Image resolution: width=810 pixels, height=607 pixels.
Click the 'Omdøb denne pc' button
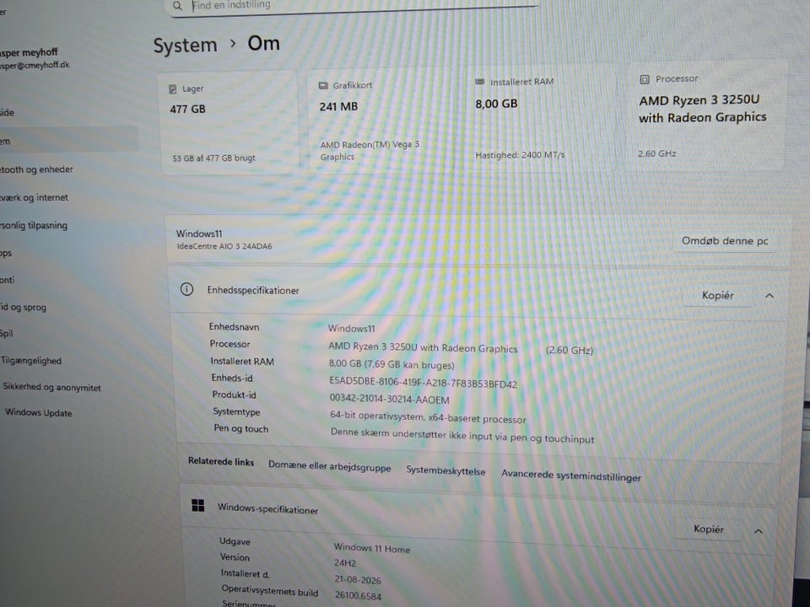(x=725, y=241)
